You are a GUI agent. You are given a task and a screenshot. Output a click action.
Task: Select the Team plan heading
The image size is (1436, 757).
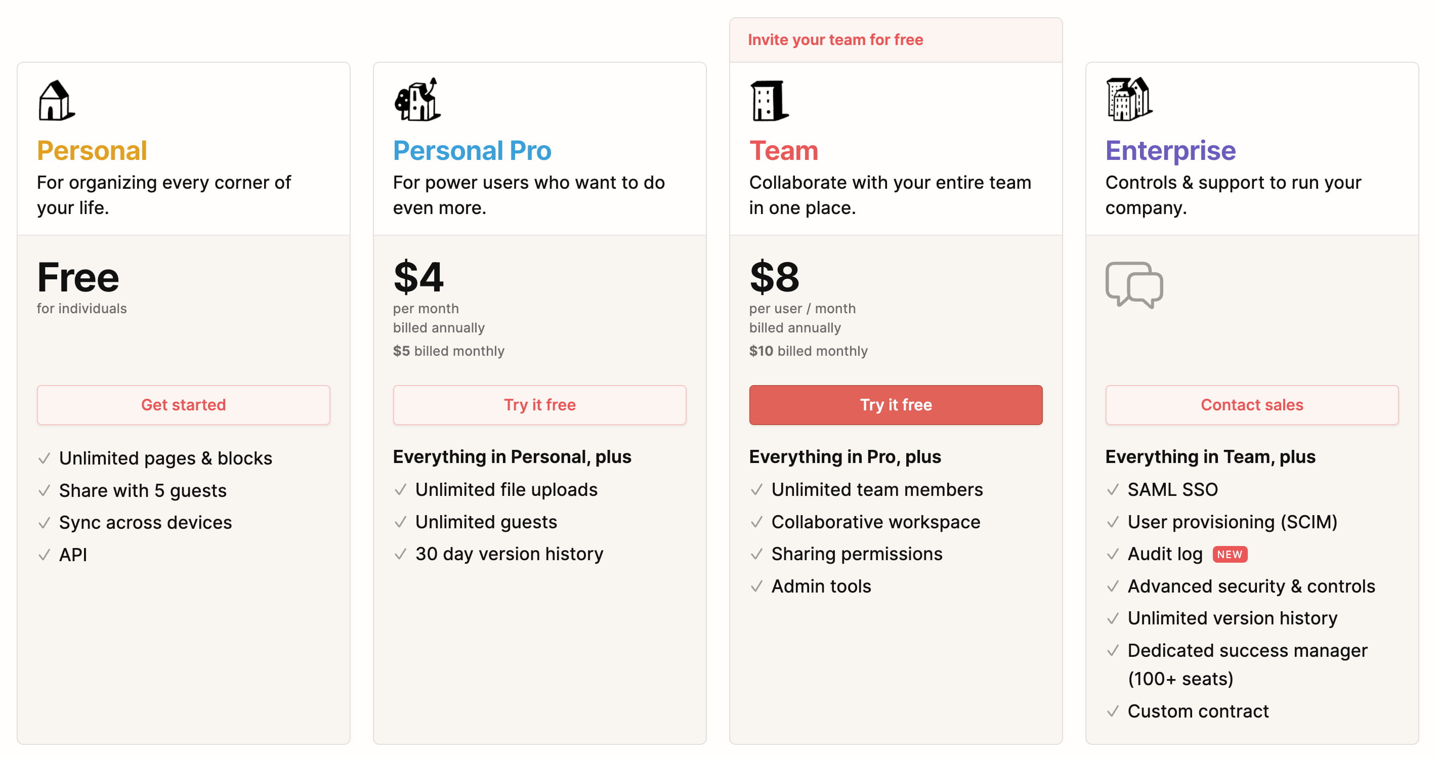(783, 150)
